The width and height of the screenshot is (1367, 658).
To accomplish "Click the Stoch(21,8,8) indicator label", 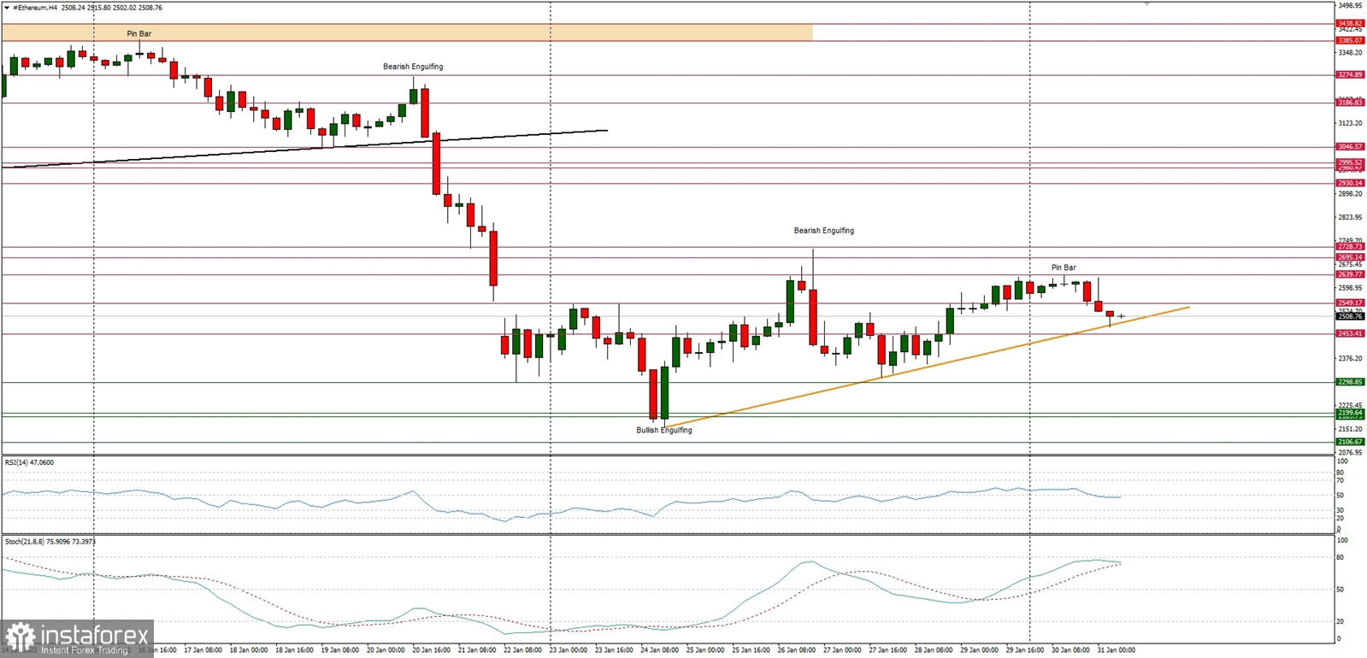I will coord(50,541).
